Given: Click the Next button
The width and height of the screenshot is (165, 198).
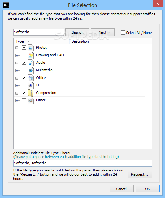Looking at the screenshot, I should coord(102,32).
